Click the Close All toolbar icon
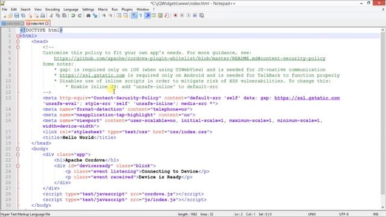The image size is (386, 217). coord(36,16)
